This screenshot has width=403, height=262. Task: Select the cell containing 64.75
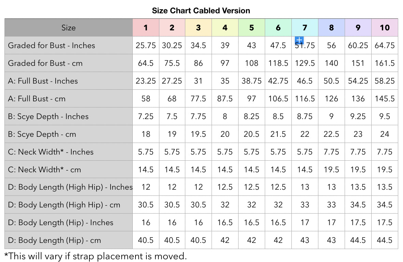(x=385, y=45)
